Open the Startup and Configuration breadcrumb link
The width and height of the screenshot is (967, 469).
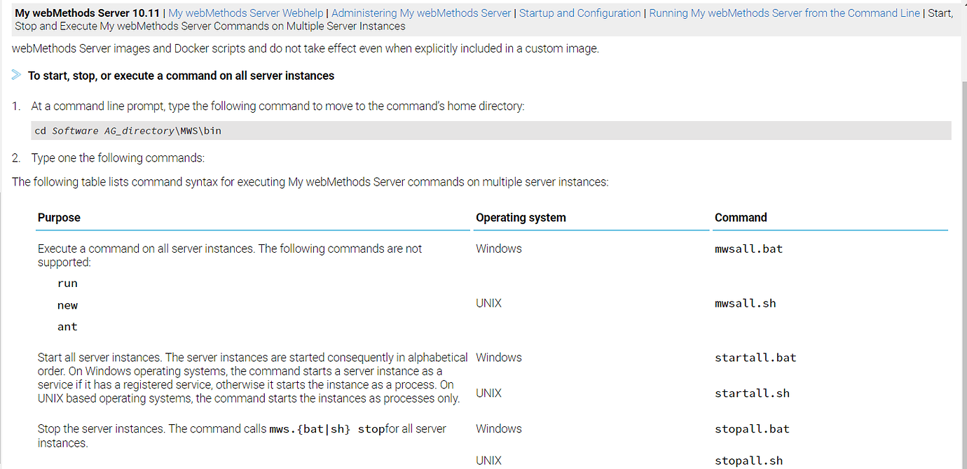click(579, 13)
